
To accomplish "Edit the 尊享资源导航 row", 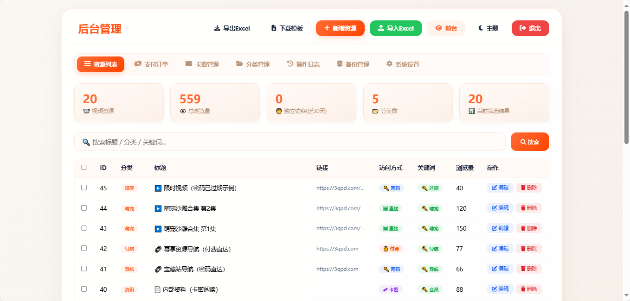I will [x=500, y=248].
